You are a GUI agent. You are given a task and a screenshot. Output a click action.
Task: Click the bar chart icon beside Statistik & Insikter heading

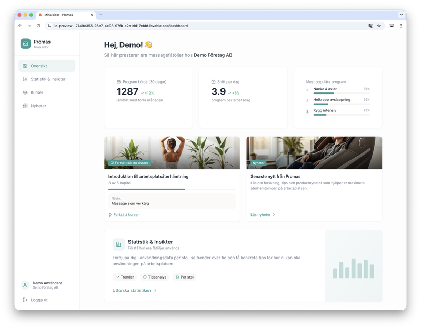118,244
